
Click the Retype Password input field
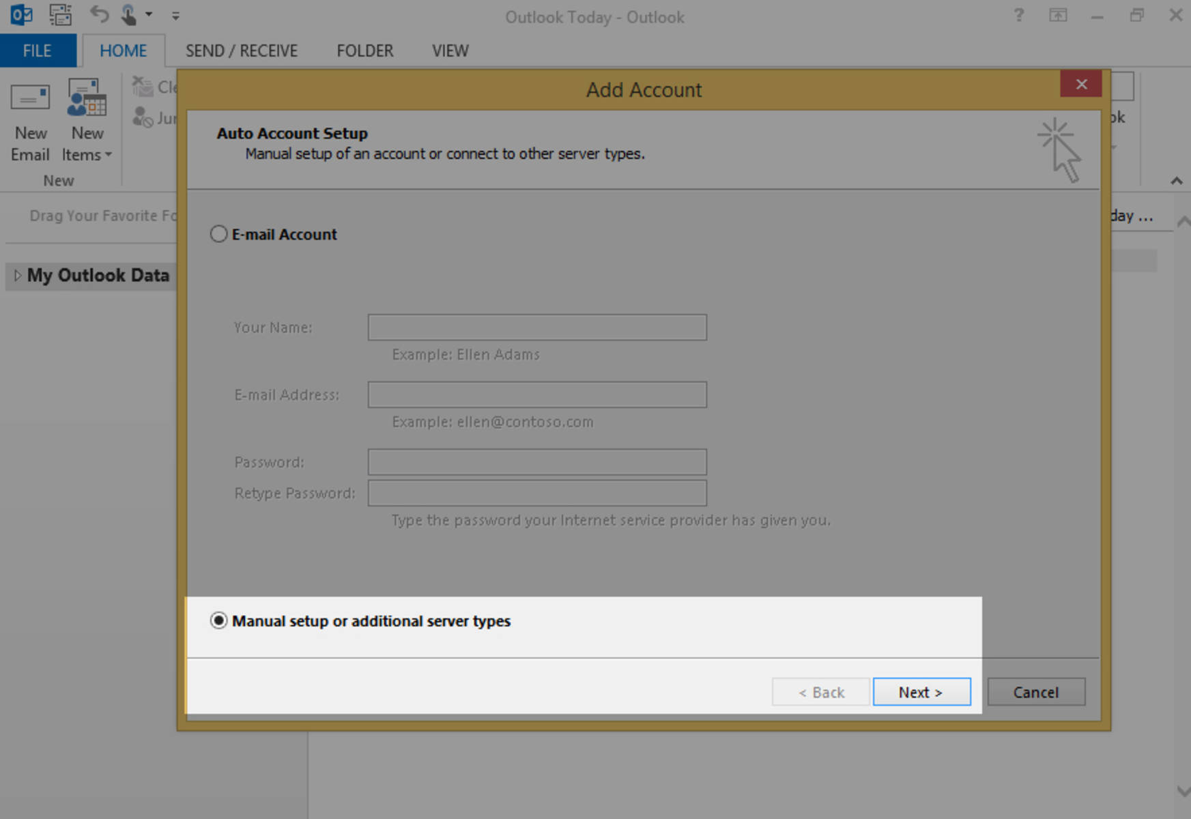pyautogui.click(x=537, y=493)
